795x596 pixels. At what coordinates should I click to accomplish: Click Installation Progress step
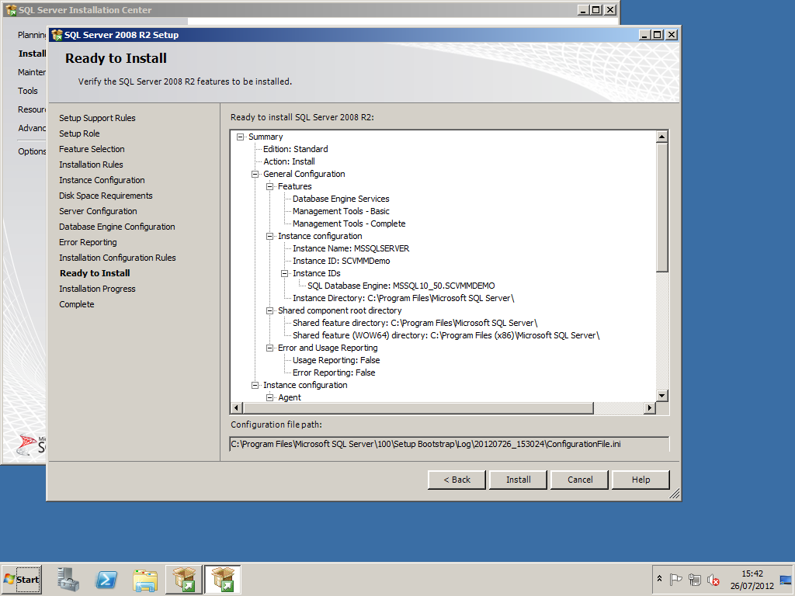97,289
